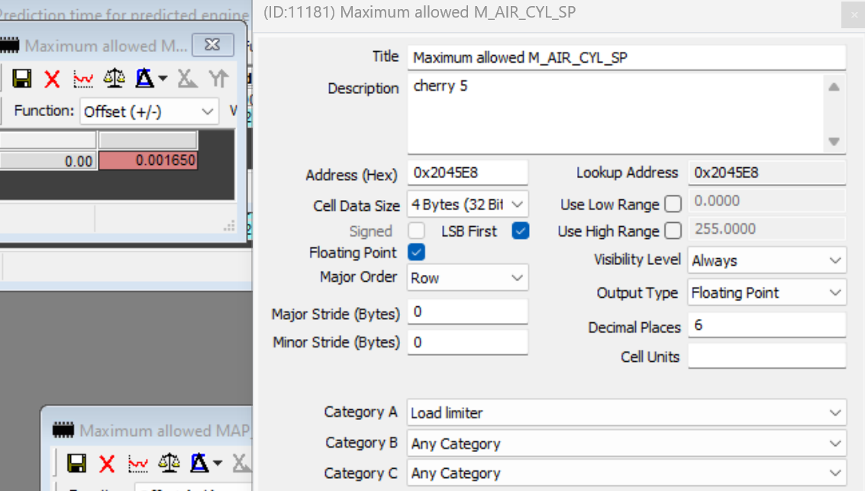The height and width of the screenshot is (491, 865).
Task: Open the Function Offset (+/-) dropdown
Action: pyautogui.click(x=150, y=111)
